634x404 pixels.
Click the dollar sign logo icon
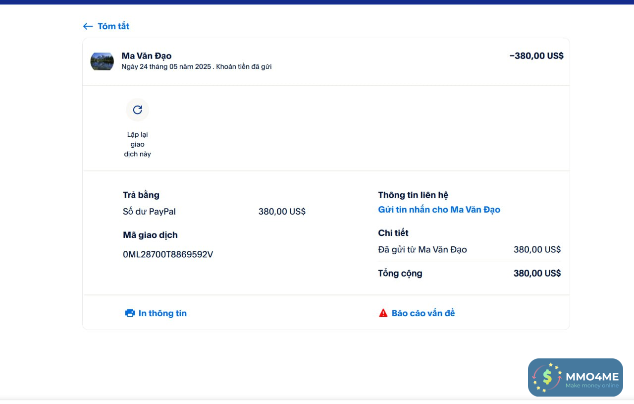click(x=547, y=377)
